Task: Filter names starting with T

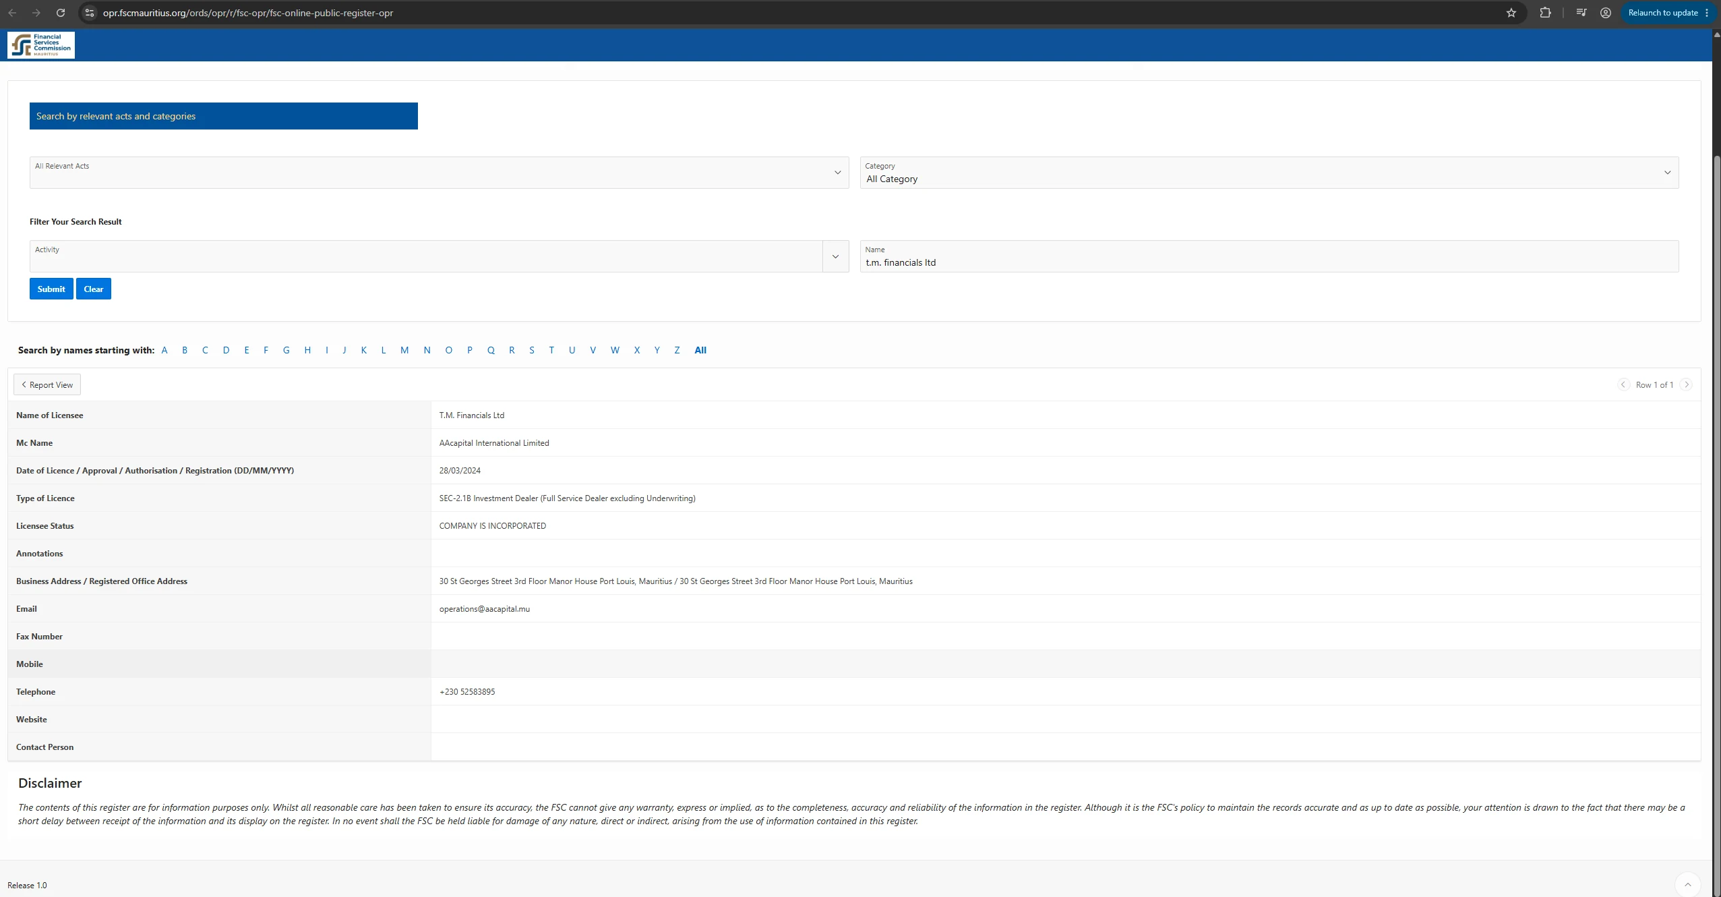Action: pos(551,350)
